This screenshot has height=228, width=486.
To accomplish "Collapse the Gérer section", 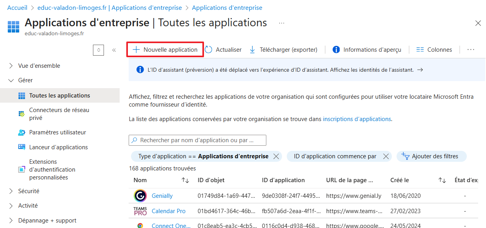I will (x=11, y=80).
